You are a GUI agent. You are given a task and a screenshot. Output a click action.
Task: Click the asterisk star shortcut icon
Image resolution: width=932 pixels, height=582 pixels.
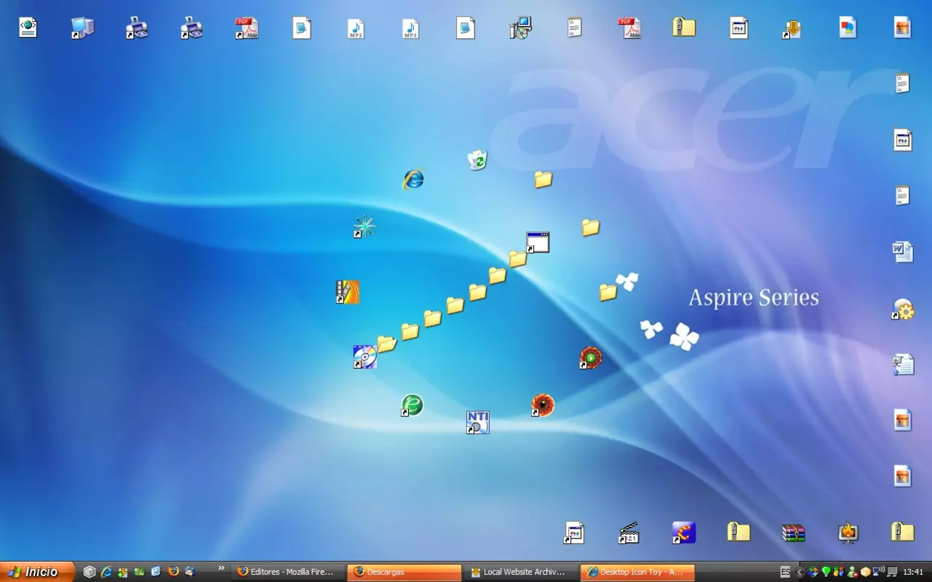click(x=365, y=227)
